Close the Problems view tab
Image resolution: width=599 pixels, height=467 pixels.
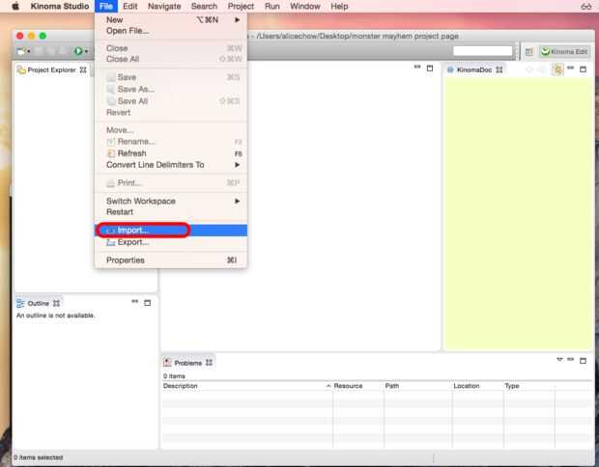tap(209, 363)
